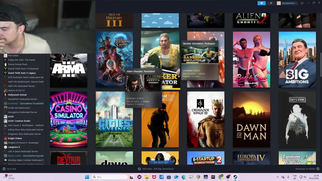Open the Big Ambitions cover
The width and height of the screenshot is (322, 181).
point(297,60)
